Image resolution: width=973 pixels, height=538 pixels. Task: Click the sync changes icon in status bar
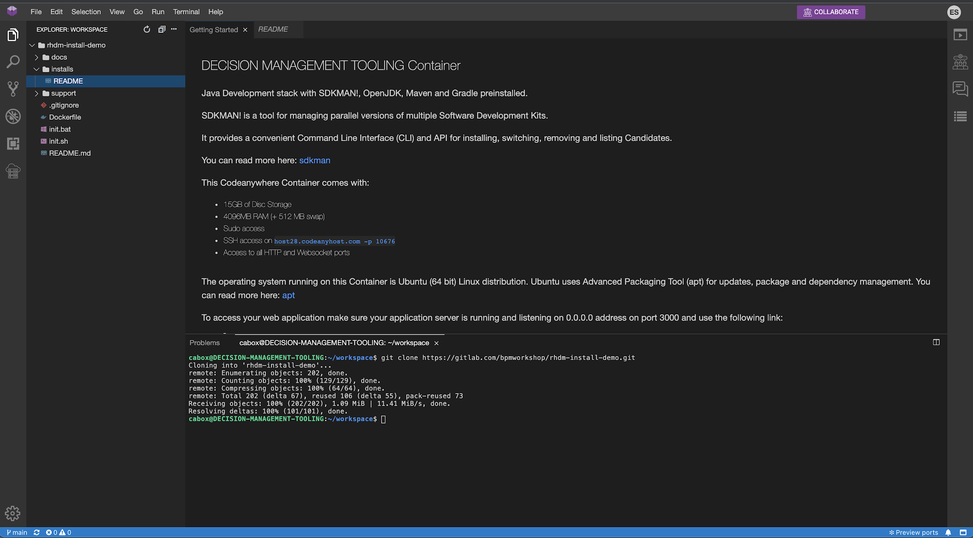pyautogui.click(x=37, y=533)
